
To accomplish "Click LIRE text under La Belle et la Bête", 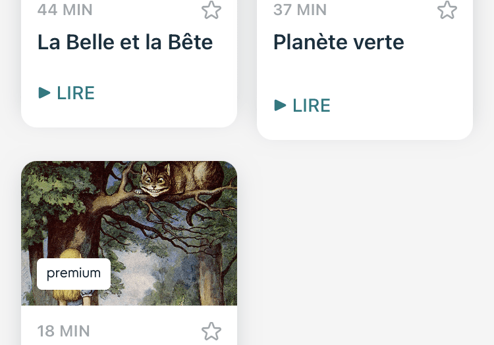I will [75, 93].
